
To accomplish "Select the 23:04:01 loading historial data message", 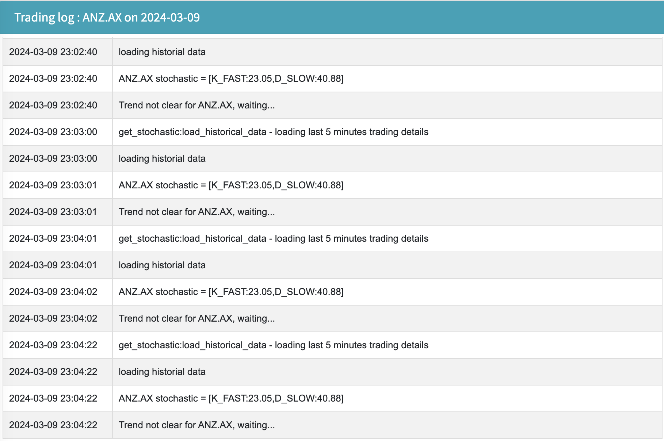I will point(162,265).
